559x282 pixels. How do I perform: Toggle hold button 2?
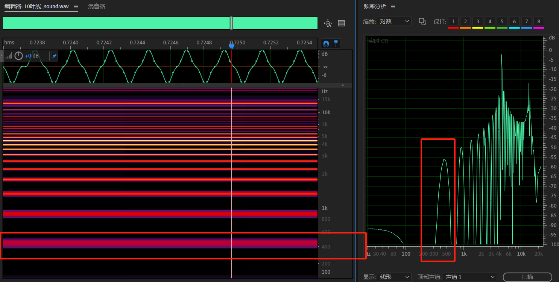465,21
